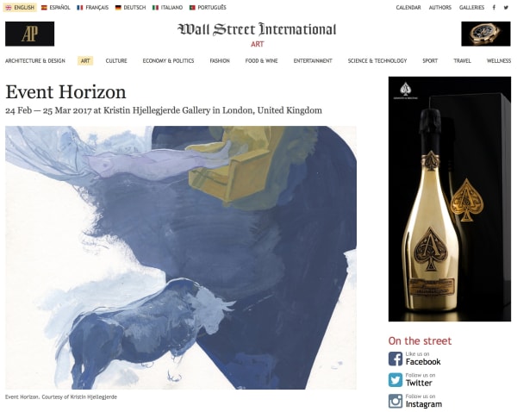The image size is (517, 412).
Task: Open the Culture section
Action: (x=116, y=60)
